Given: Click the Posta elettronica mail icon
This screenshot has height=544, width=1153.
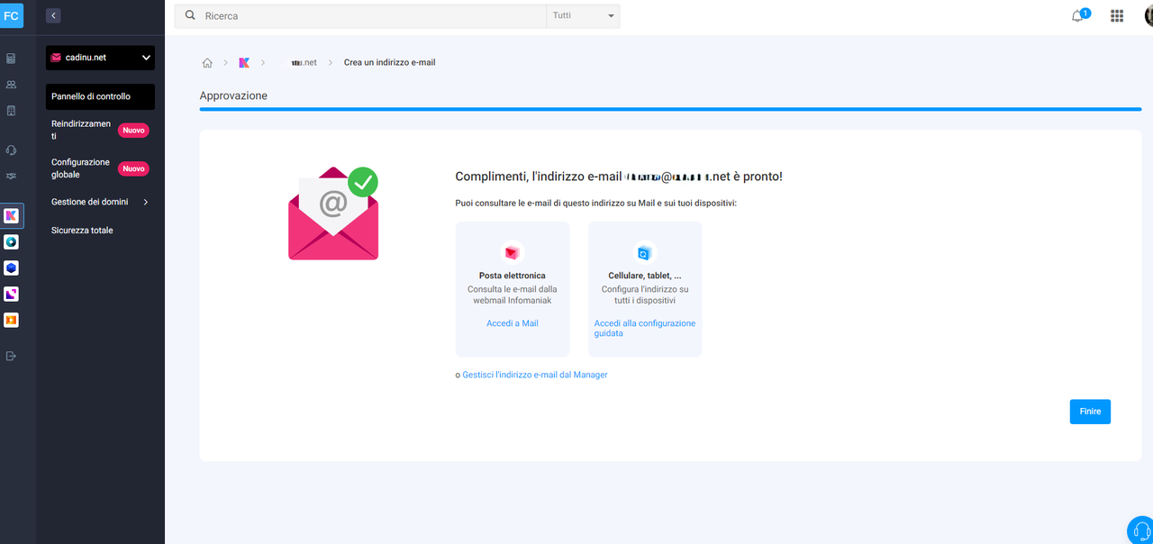Looking at the screenshot, I should (x=512, y=253).
